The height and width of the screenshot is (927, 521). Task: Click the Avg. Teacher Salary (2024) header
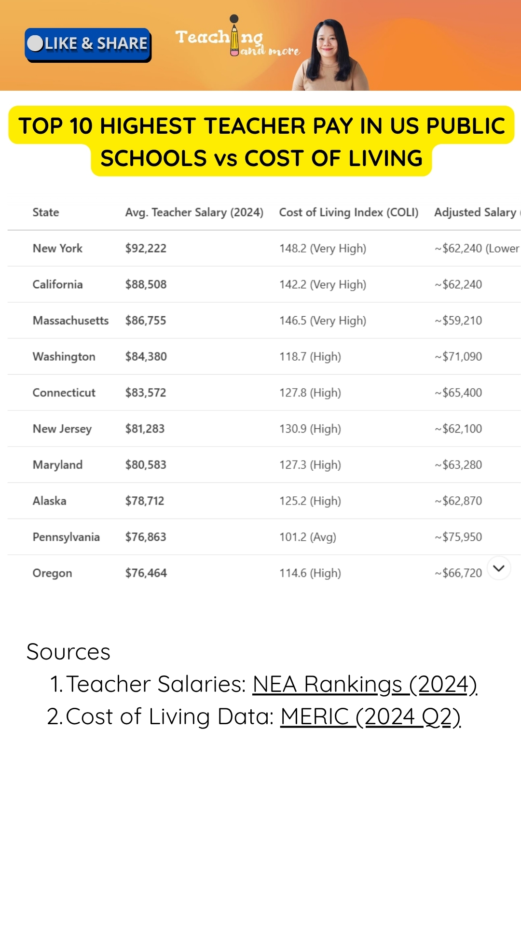(x=194, y=212)
